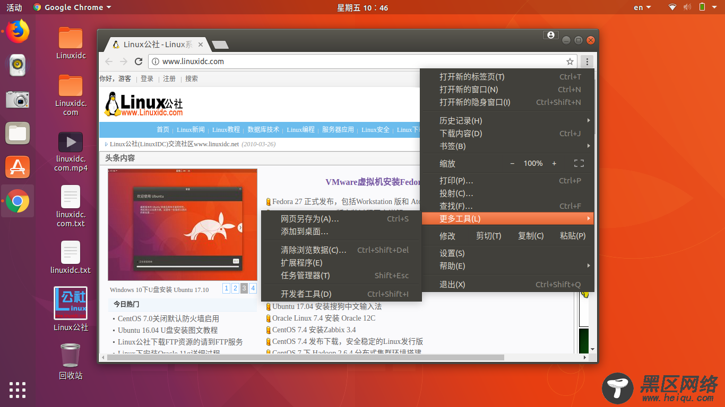Show applications grid button

[x=18, y=390]
